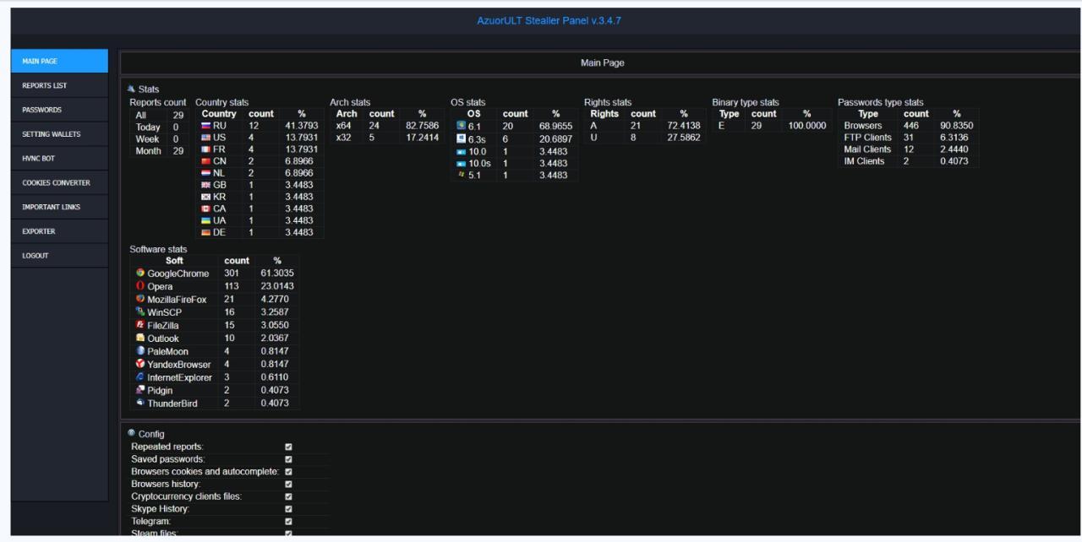The image size is (1082, 542).
Task: Toggle the Browsers history checkbox
Action: (x=288, y=485)
